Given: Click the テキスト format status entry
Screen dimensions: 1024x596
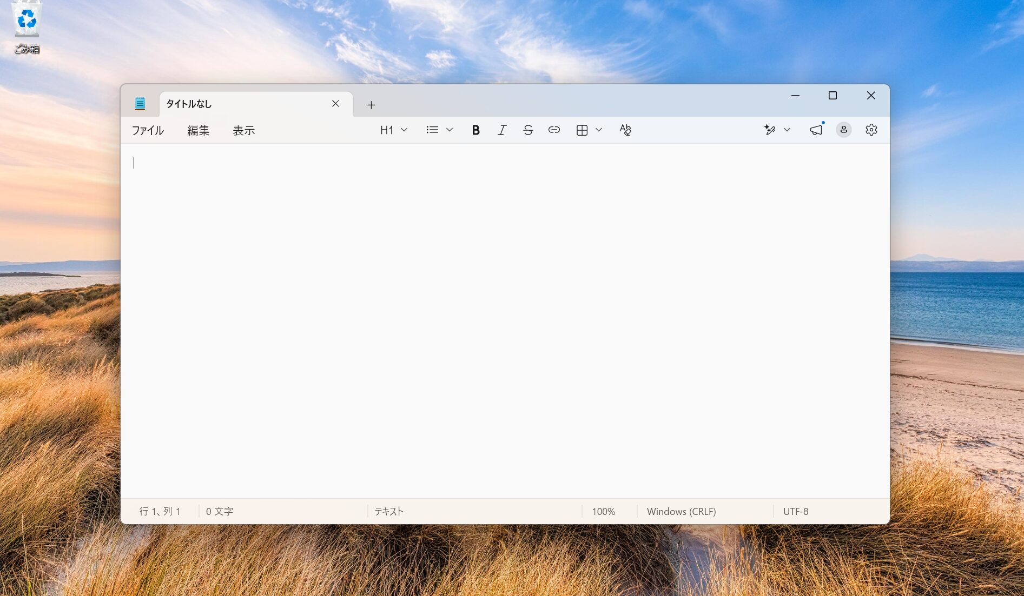Looking at the screenshot, I should click(389, 511).
